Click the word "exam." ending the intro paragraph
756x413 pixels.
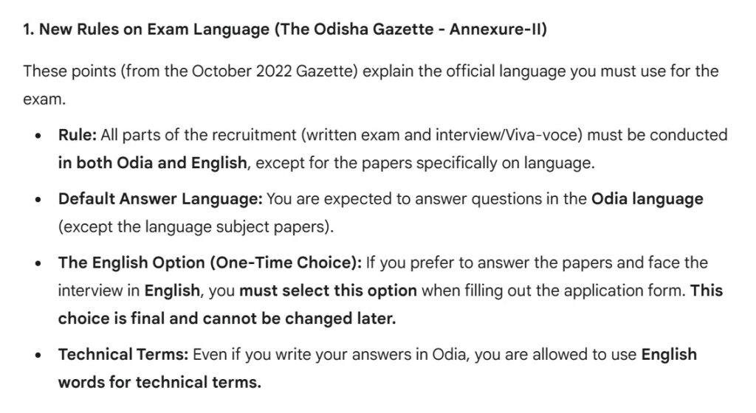pyautogui.click(x=44, y=100)
